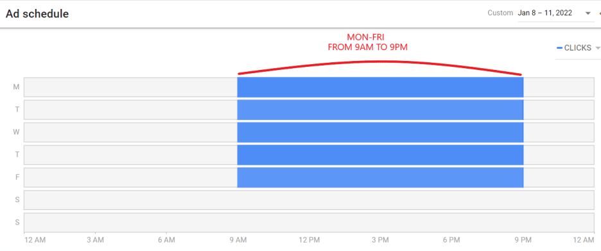Screen dimensions: 601x251
Task: Expand the CLICKS metric dropdown
Action: [597, 48]
